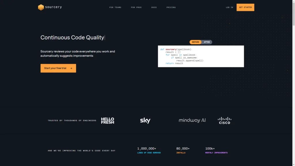Open the For Pros menu item
This screenshot has height=166, width=295.
pyautogui.click(x=136, y=7)
